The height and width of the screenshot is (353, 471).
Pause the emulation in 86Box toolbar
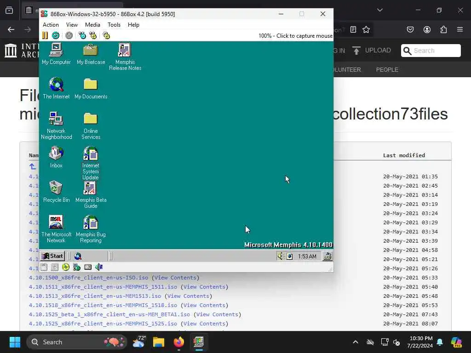(45, 35)
